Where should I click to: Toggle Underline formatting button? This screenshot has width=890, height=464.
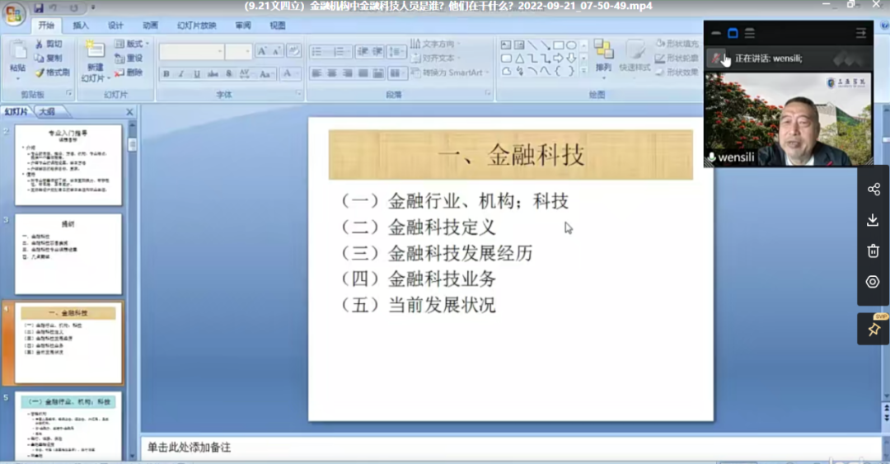coord(197,74)
